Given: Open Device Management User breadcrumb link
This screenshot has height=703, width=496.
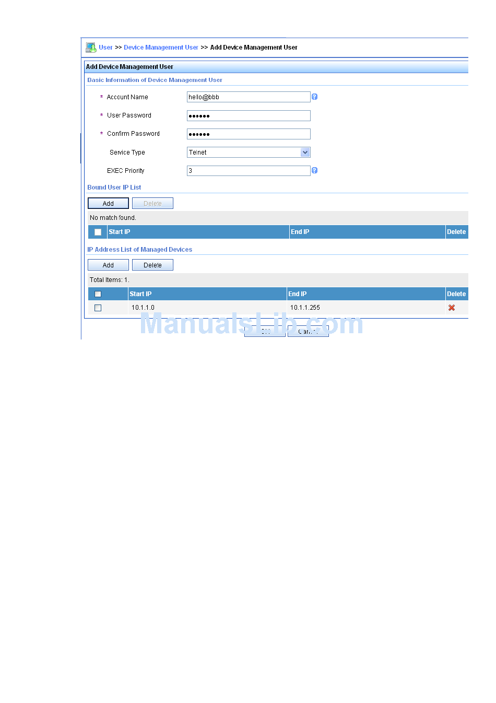Looking at the screenshot, I should click(161, 48).
